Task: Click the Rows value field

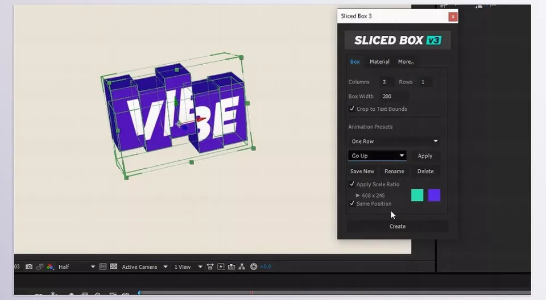Action: (x=425, y=82)
